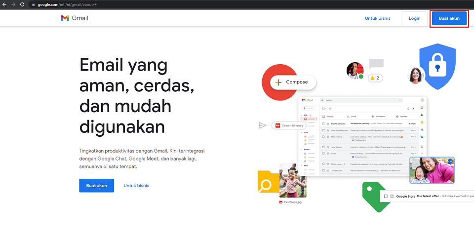Click the gray chat bubble icon

pyautogui.click(x=376, y=64)
